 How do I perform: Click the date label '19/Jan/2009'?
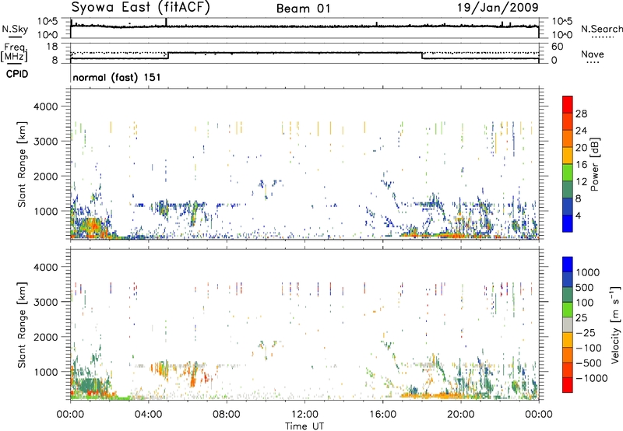click(498, 7)
